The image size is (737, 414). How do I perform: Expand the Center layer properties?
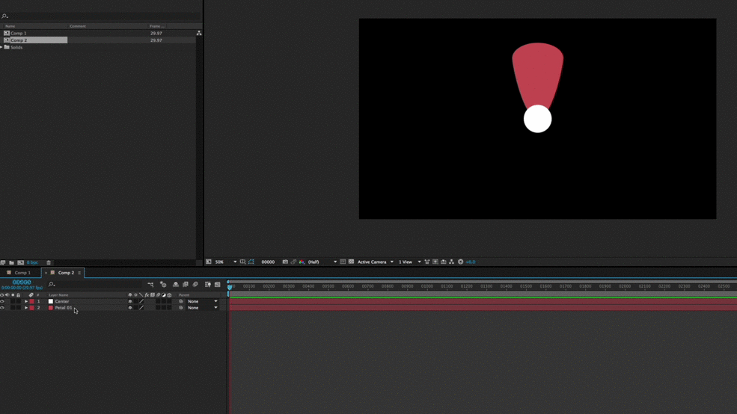coord(26,301)
